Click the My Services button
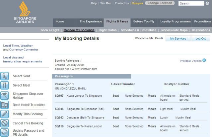This screenshot has height=137, width=212. 178,39
